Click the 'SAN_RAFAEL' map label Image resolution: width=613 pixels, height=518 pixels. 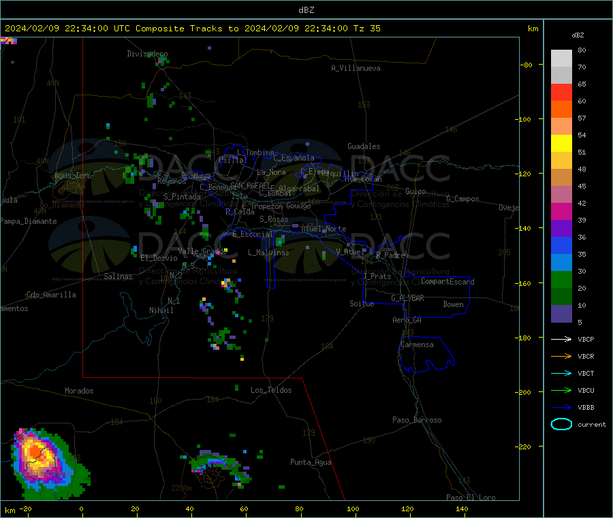250,186
